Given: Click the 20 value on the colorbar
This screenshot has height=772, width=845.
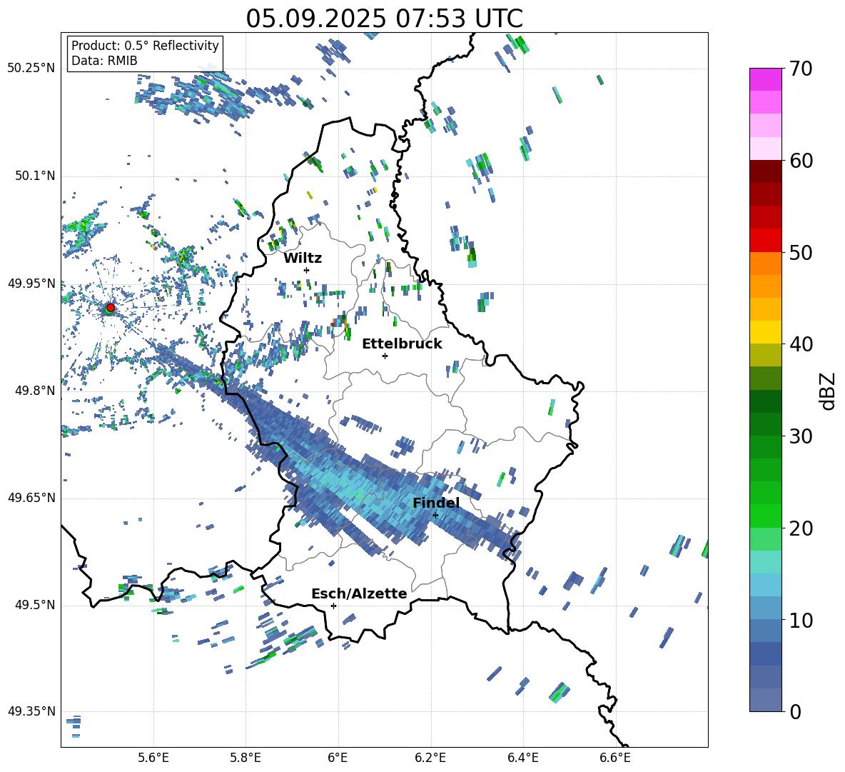Looking at the screenshot, I should pos(801,528).
